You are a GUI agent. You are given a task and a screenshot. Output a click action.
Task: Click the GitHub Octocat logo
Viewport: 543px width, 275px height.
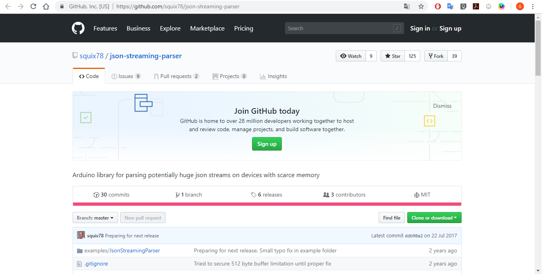(x=78, y=29)
